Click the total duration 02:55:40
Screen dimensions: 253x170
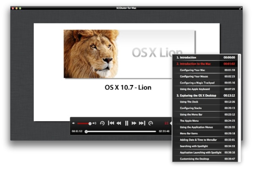click(x=164, y=131)
